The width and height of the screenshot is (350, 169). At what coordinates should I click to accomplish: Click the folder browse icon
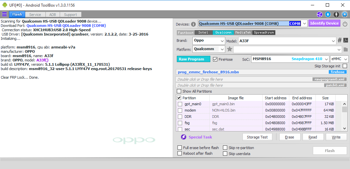346,49
